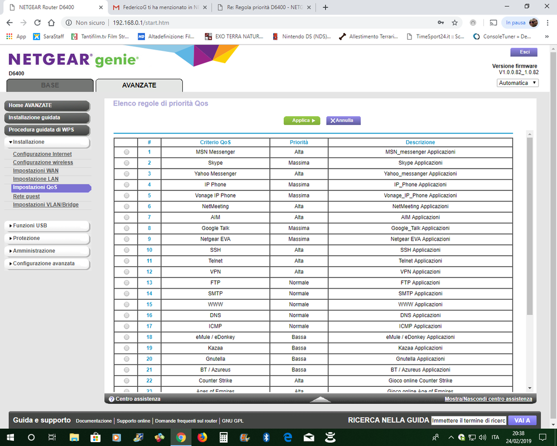Image resolution: width=557 pixels, height=446 pixels.
Task: Open Home AVANZATE menu item
Action: tap(47, 105)
